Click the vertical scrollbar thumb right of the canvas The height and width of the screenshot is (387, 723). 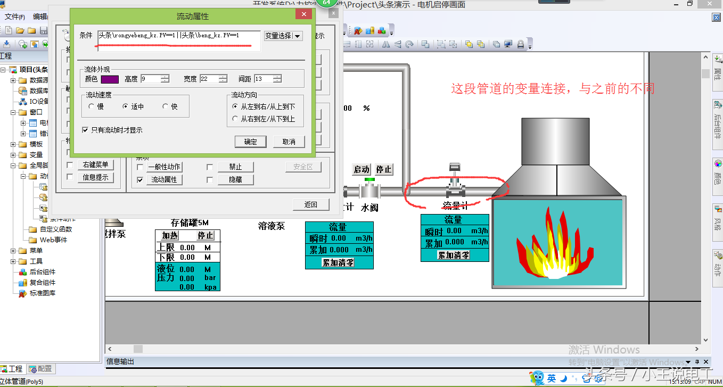pos(705,73)
